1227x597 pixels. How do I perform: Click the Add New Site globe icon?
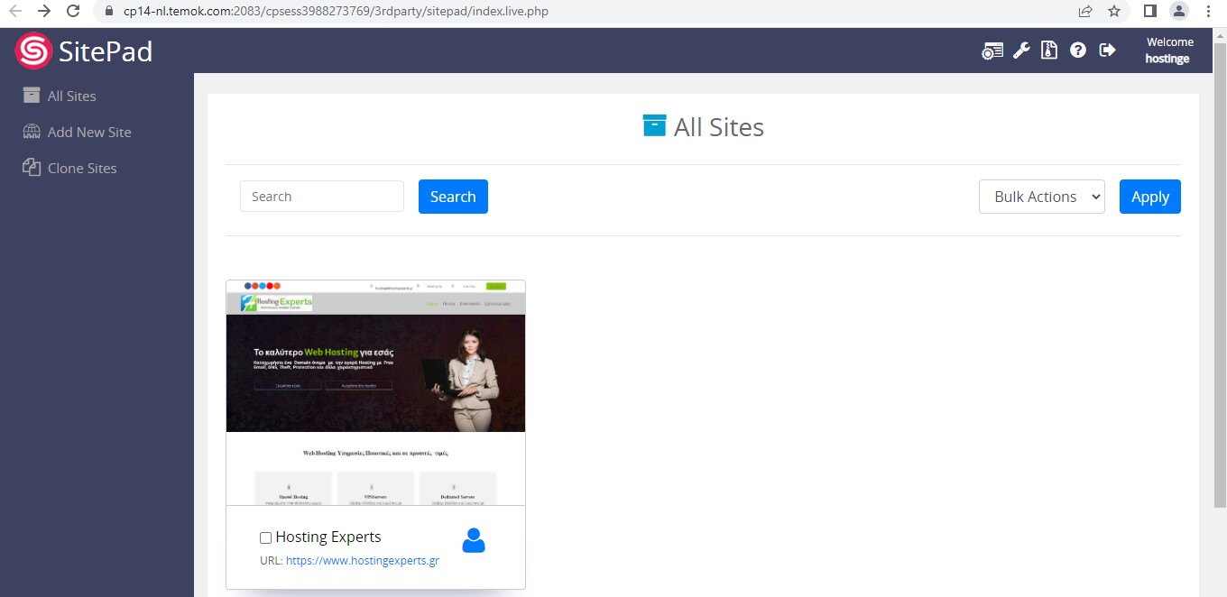pos(32,132)
